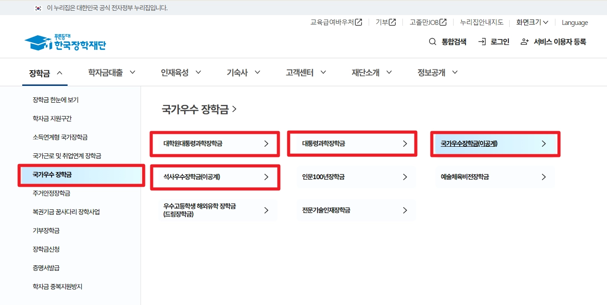This screenshot has width=607, height=305.
Task: Click the arrow icon on 석사우수장학금(이공계) card
Action: (266, 177)
